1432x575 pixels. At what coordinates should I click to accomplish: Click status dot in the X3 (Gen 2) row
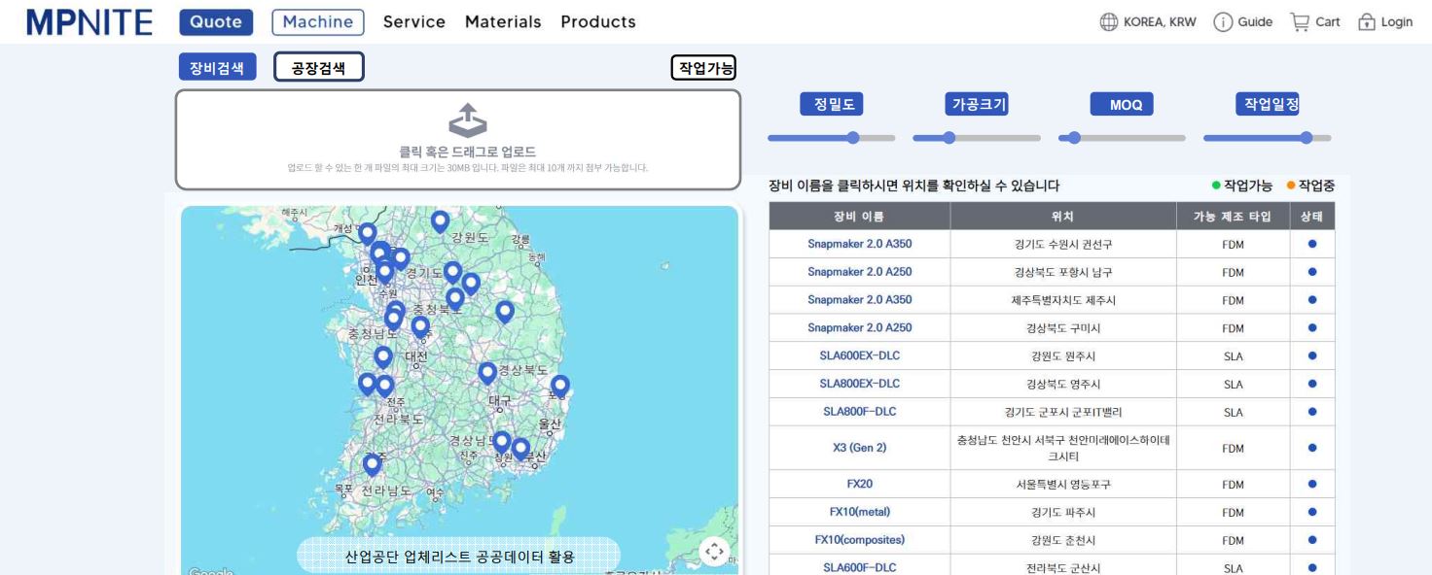point(1312,448)
